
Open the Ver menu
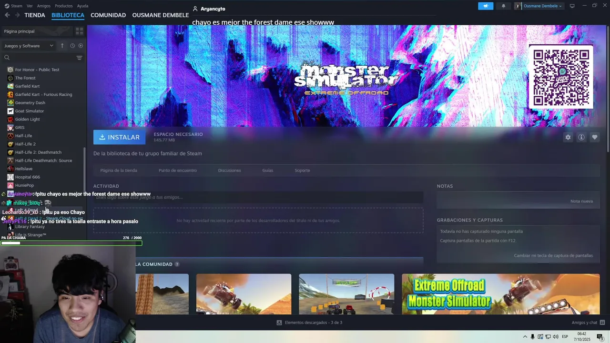(30, 6)
